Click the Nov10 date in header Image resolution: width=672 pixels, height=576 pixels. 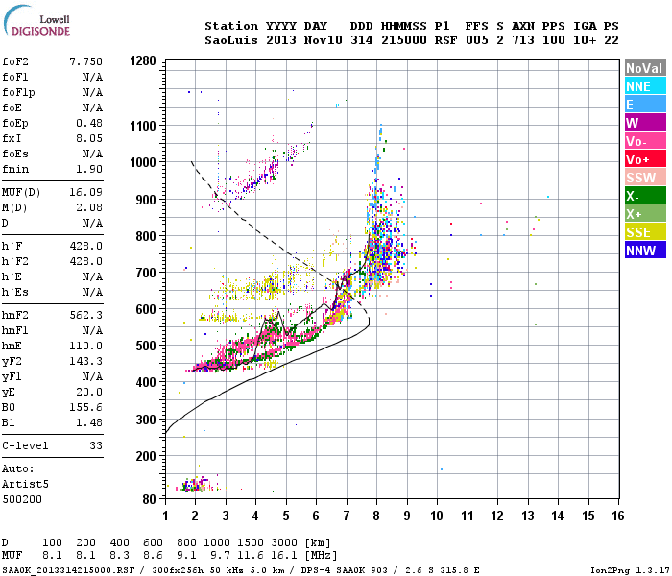pyautogui.click(x=324, y=40)
